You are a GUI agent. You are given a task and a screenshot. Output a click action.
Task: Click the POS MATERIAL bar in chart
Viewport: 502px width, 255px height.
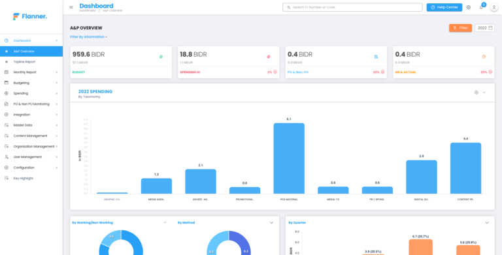click(289, 158)
